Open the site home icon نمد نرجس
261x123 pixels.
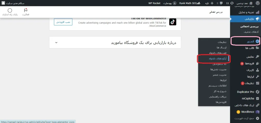pos(251,3)
